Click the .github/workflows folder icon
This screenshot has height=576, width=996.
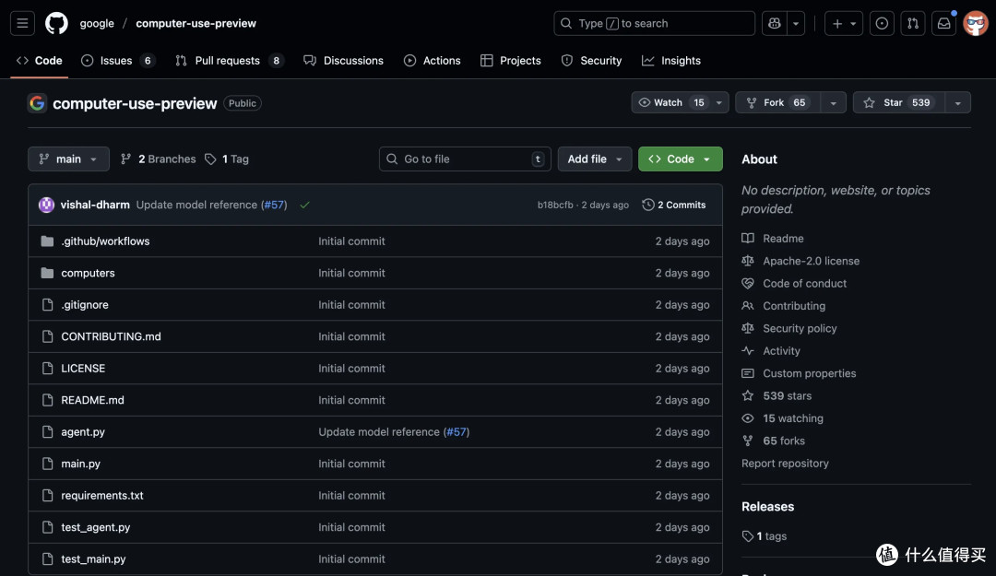coord(47,241)
